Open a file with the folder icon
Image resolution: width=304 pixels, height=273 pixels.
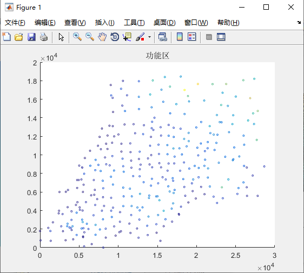(x=19, y=37)
